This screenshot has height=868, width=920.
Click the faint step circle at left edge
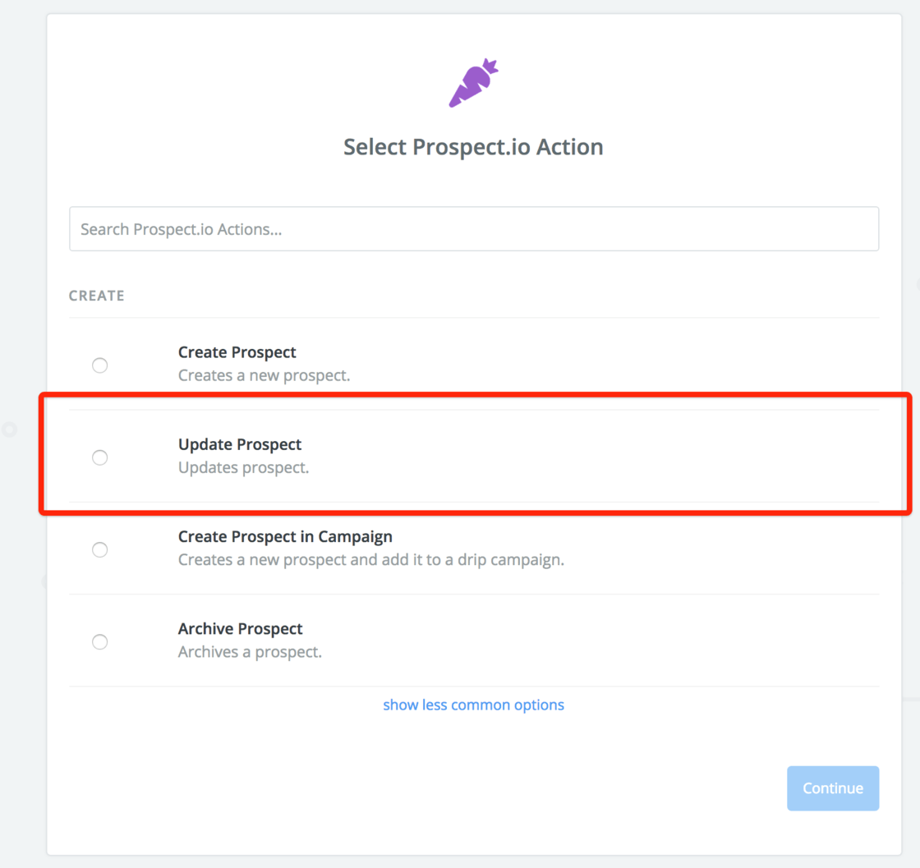pos(9,429)
